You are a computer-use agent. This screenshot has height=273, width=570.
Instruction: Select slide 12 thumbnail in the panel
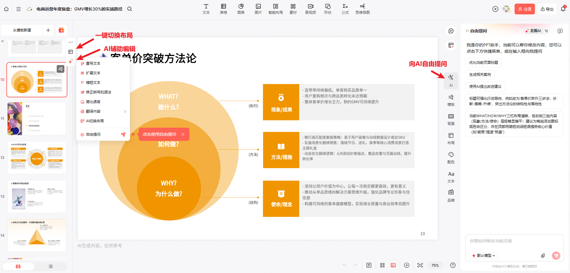(37, 157)
